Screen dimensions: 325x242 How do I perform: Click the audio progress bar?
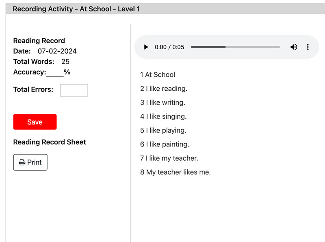(x=235, y=47)
